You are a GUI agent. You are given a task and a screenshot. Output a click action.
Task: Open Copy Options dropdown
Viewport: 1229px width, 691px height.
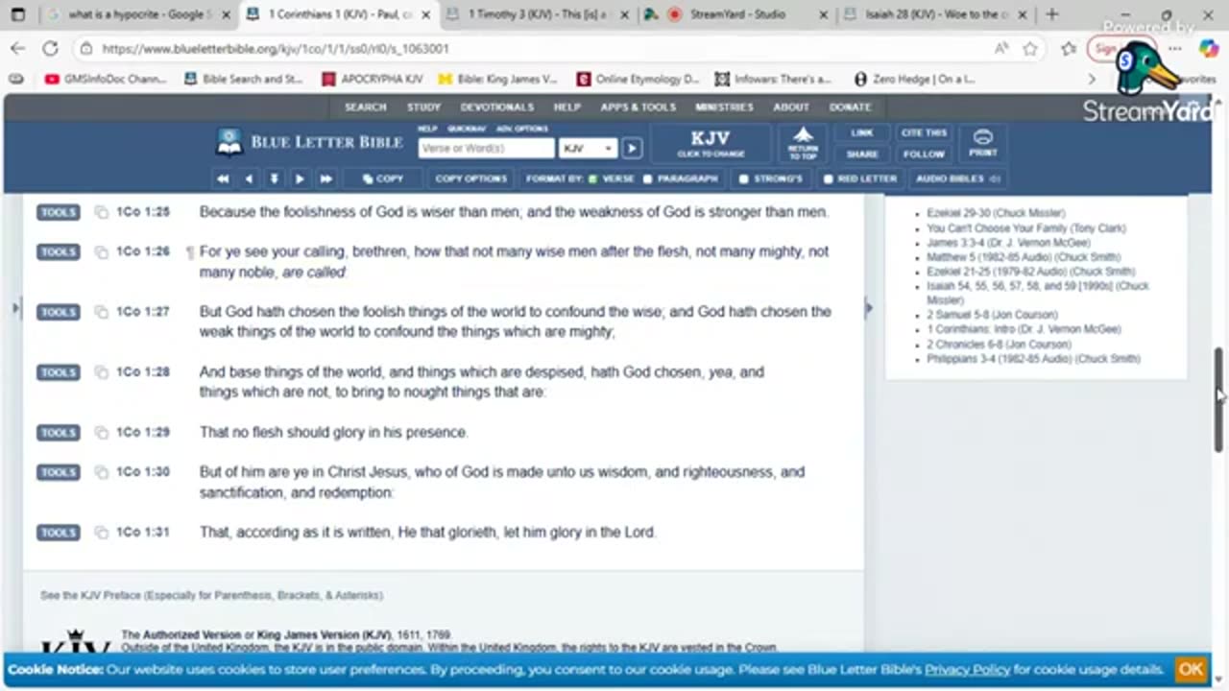pos(470,179)
